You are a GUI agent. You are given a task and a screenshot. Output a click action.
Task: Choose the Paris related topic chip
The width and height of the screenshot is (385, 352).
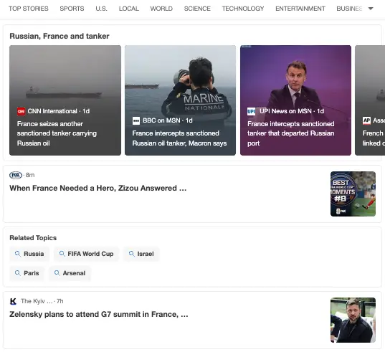click(27, 273)
